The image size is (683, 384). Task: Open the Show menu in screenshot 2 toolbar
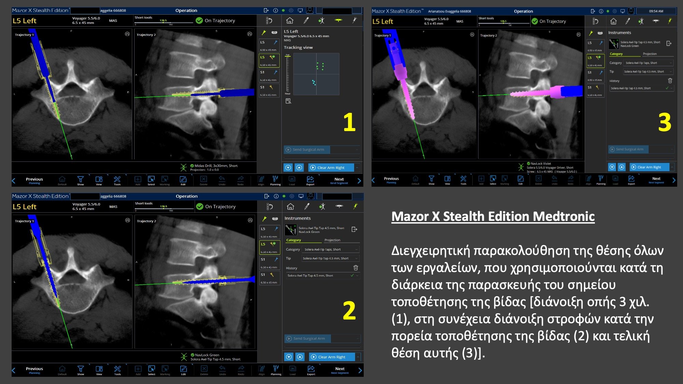81,370
